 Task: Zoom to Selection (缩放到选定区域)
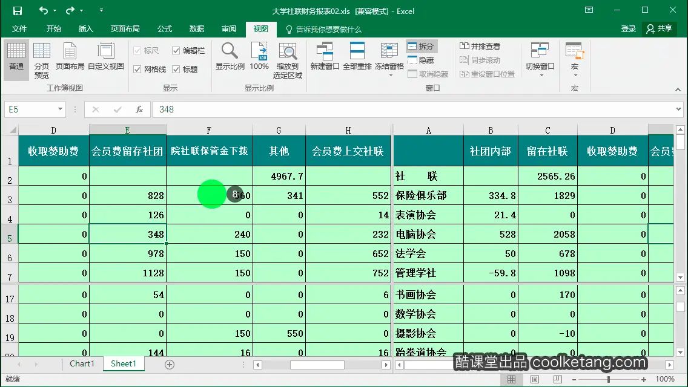288,60
